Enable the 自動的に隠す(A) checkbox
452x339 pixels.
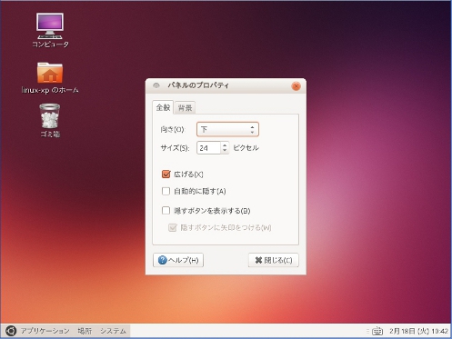pos(166,191)
